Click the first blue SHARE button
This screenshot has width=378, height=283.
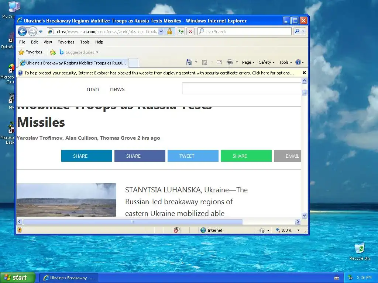(86, 156)
